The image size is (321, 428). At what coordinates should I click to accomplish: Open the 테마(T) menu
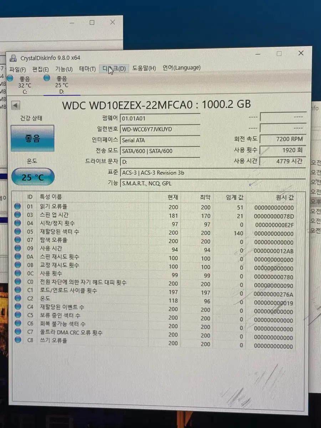pos(87,69)
